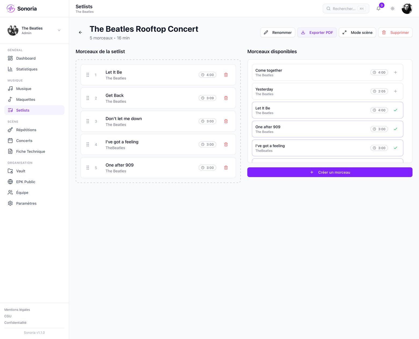Open the Vault section
This screenshot has width=419, height=339.
click(34, 171)
